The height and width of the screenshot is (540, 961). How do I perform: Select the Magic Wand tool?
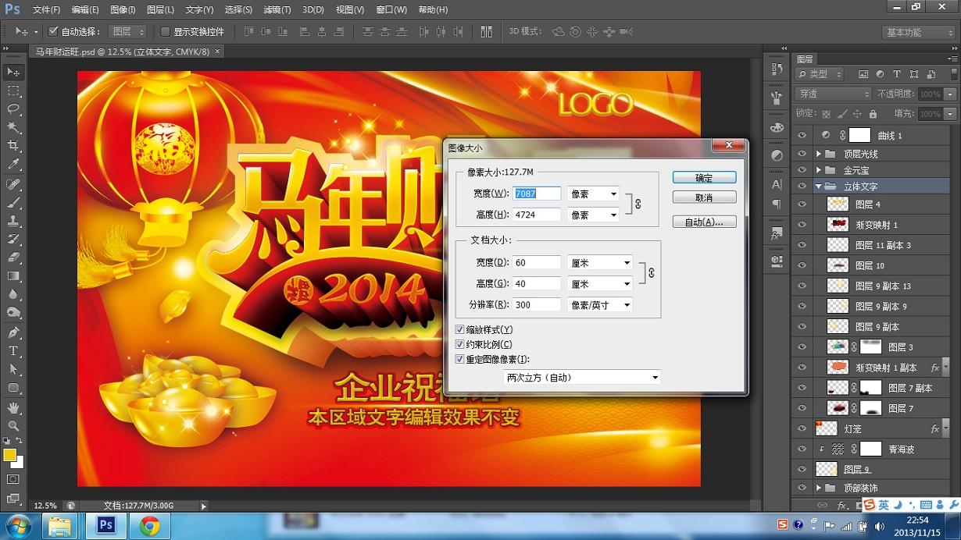(x=13, y=127)
